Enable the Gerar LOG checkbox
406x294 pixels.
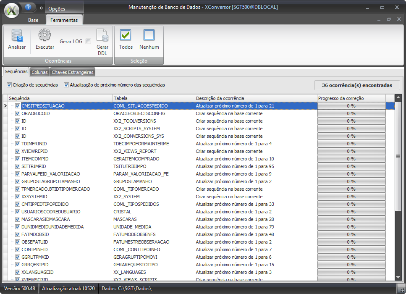pos(88,42)
